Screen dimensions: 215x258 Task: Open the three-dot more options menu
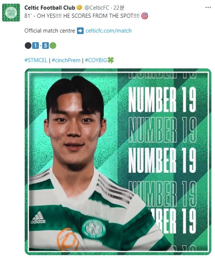pos(208,7)
